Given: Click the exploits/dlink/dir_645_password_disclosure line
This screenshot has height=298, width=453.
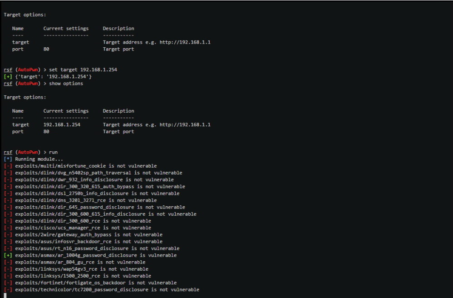Looking at the screenshot, I should click(100, 207).
